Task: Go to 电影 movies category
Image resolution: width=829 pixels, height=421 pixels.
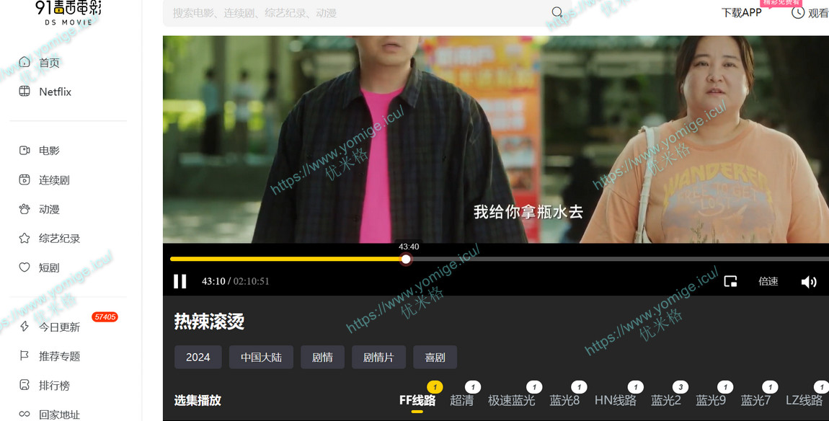Action: [49, 151]
